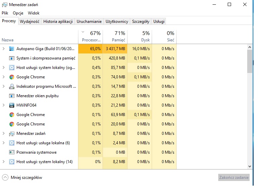Select the Przerwania systemowe row name
This screenshot has height=191, width=261.
pyautogui.click(x=36, y=152)
